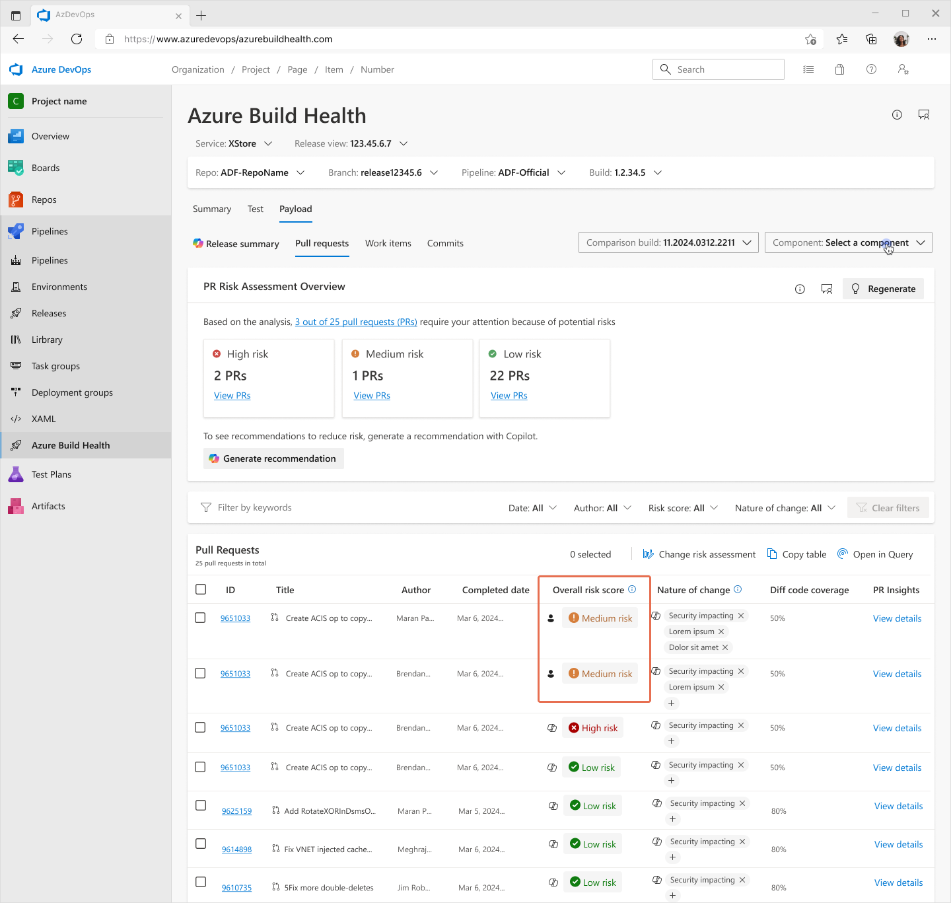951x903 pixels.
Task: Click feedback icon left of Regenerate
Action: coord(827,289)
